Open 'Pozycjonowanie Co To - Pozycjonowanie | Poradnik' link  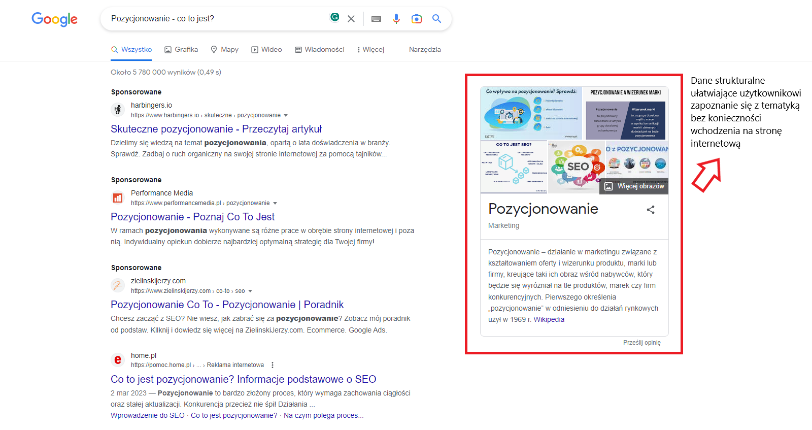click(x=227, y=305)
